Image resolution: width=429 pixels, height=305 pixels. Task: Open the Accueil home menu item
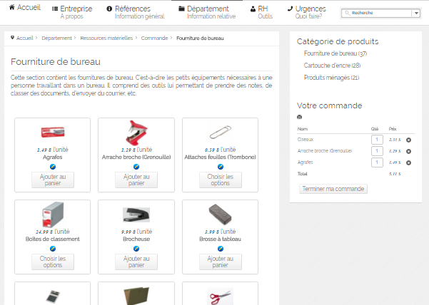click(x=25, y=7)
